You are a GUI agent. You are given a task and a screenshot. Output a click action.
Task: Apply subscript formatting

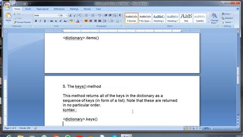pyautogui.click(x=56, y=21)
